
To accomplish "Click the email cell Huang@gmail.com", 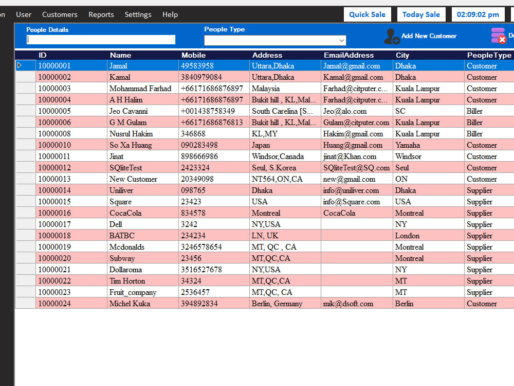I will pos(357,145).
